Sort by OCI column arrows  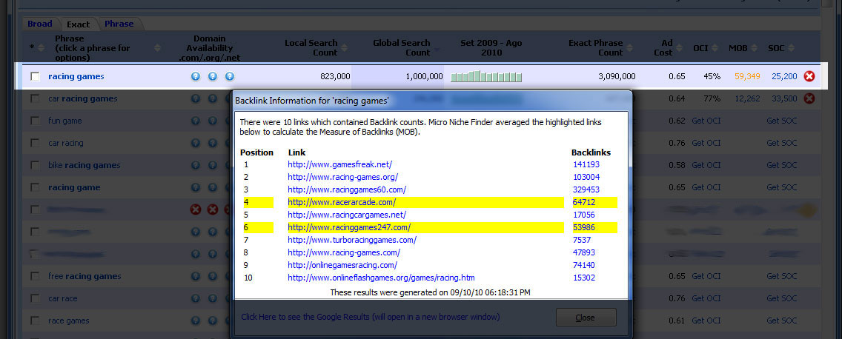pos(715,47)
